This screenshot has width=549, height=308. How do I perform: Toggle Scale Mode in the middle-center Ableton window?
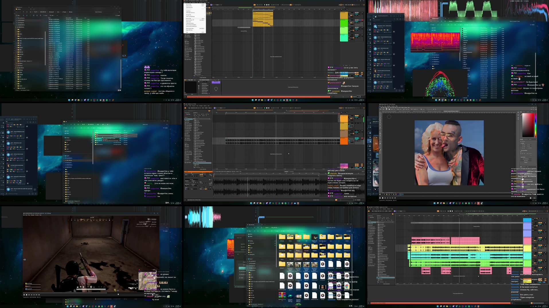(214, 108)
